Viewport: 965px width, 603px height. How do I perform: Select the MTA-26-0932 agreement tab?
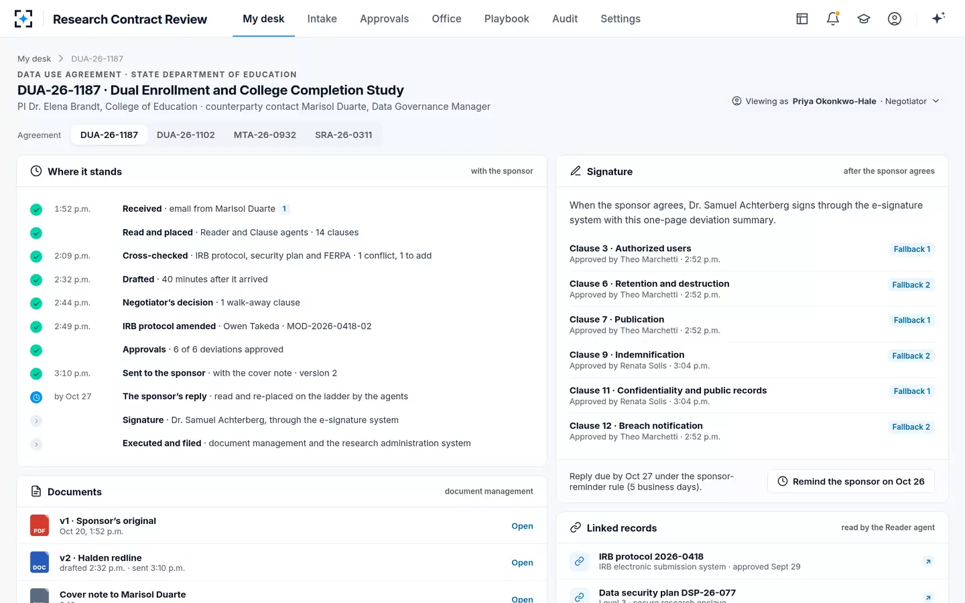[265, 135]
